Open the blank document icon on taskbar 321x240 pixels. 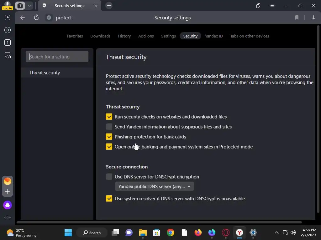pos(184,232)
